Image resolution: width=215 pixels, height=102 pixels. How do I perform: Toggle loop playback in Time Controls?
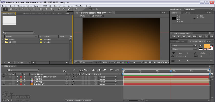(x=206, y=37)
